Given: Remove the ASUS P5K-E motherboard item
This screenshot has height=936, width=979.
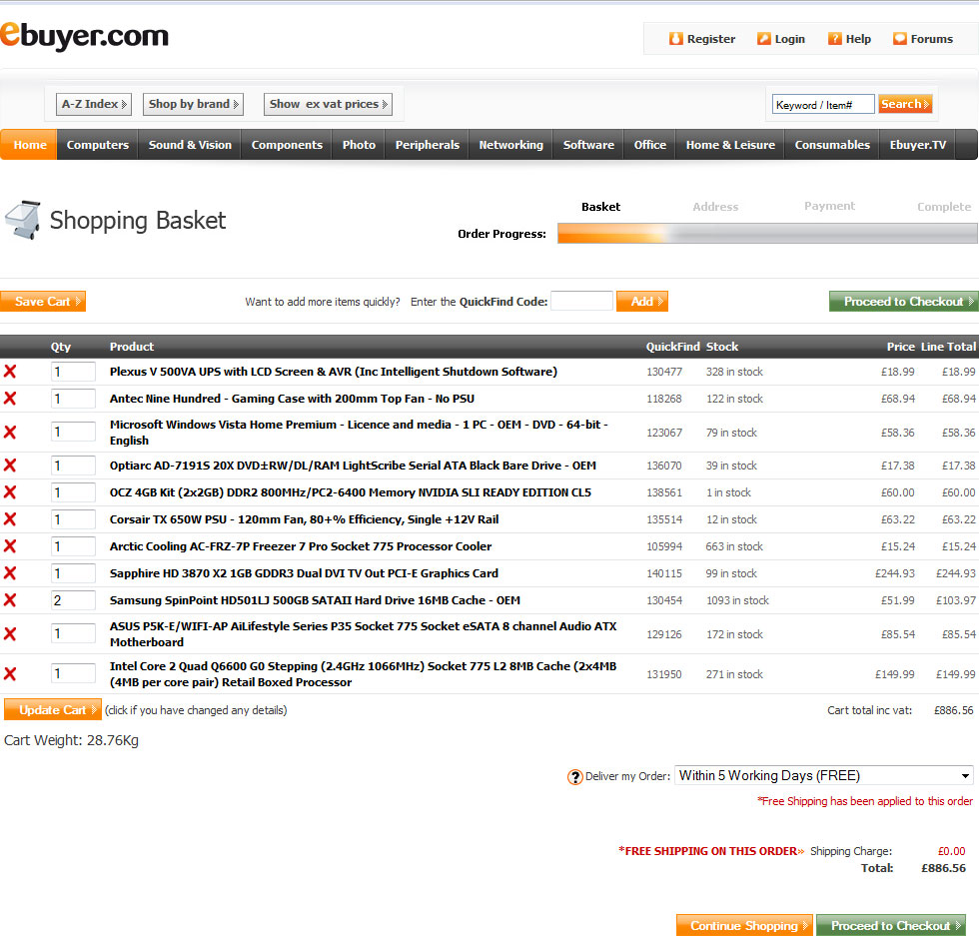Looking at the screenshot, I should point(10,633).
